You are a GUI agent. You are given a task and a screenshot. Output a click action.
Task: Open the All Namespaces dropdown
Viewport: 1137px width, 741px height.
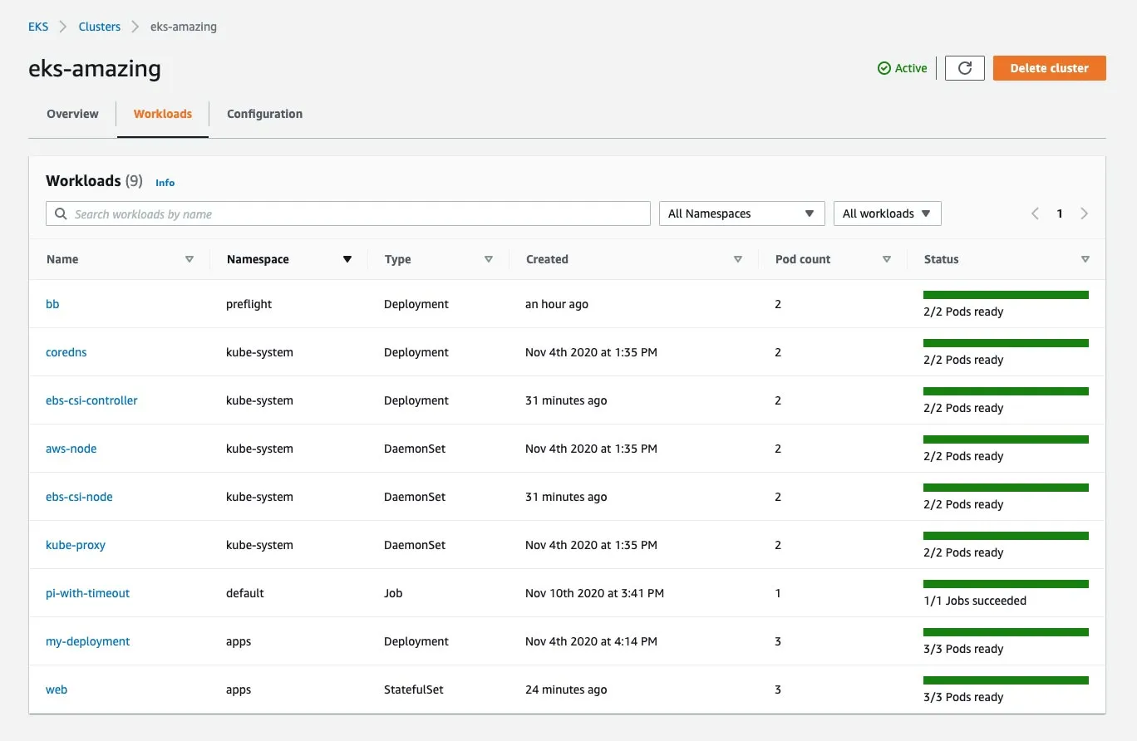(741, 213)
